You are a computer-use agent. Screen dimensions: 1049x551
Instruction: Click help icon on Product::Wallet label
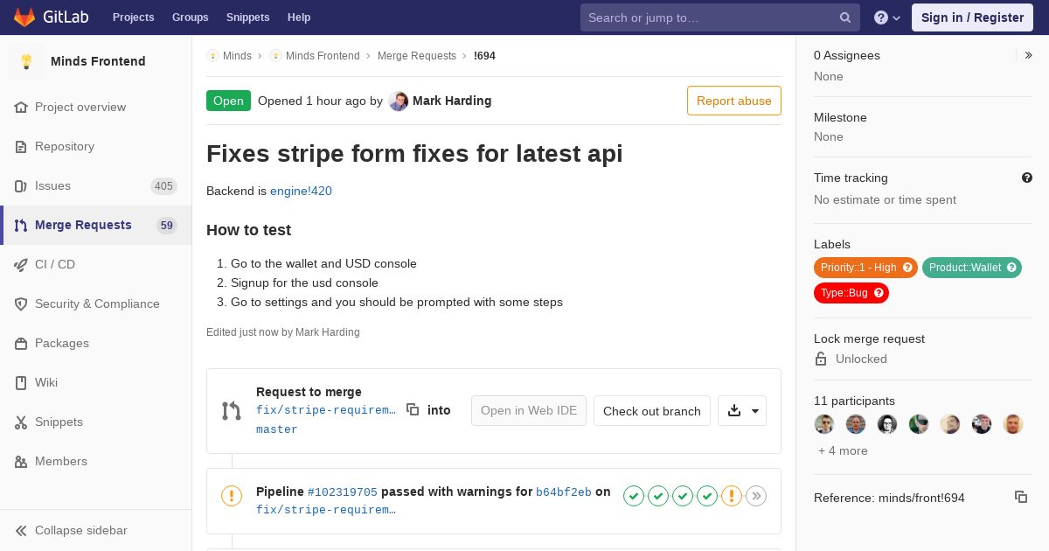(x=1011, y=268)
